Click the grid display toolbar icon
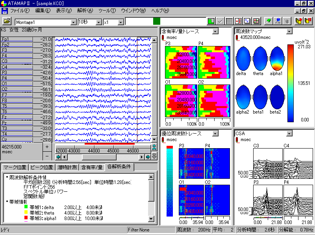This screenshot has height=235, width=315. 229,21
